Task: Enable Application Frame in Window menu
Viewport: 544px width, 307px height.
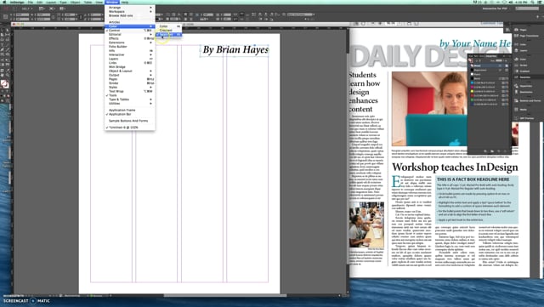Action: 130,110
